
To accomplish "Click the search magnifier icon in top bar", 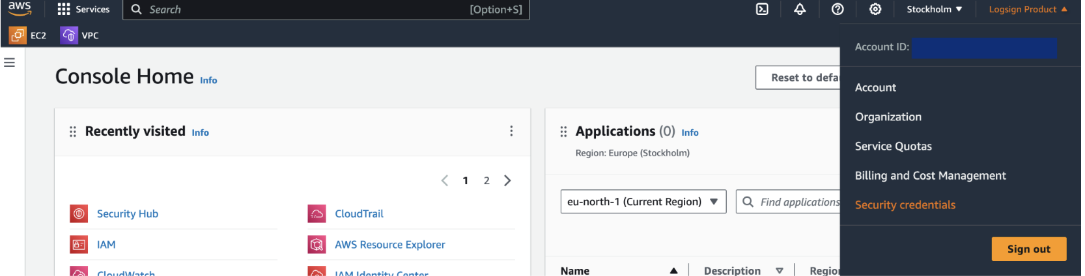I will coord(136,9).
